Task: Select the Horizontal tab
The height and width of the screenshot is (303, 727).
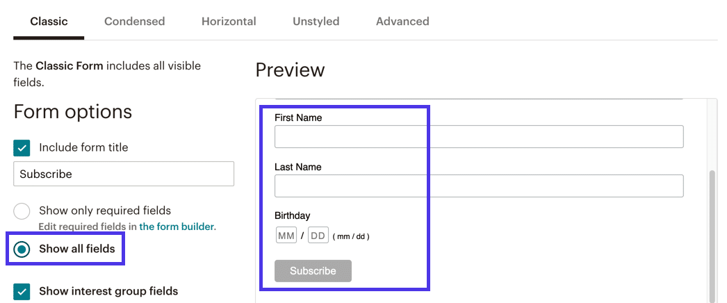Action: [229, 22]
